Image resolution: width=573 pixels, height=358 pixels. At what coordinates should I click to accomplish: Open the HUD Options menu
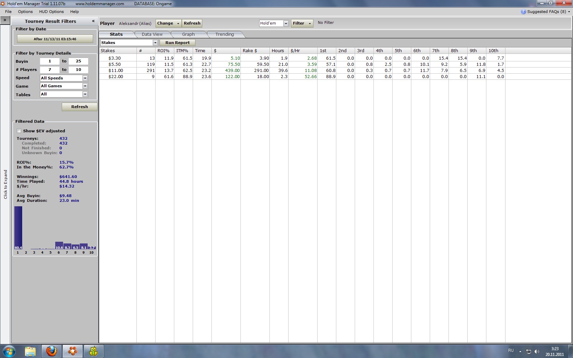click(x=51, y=12)
